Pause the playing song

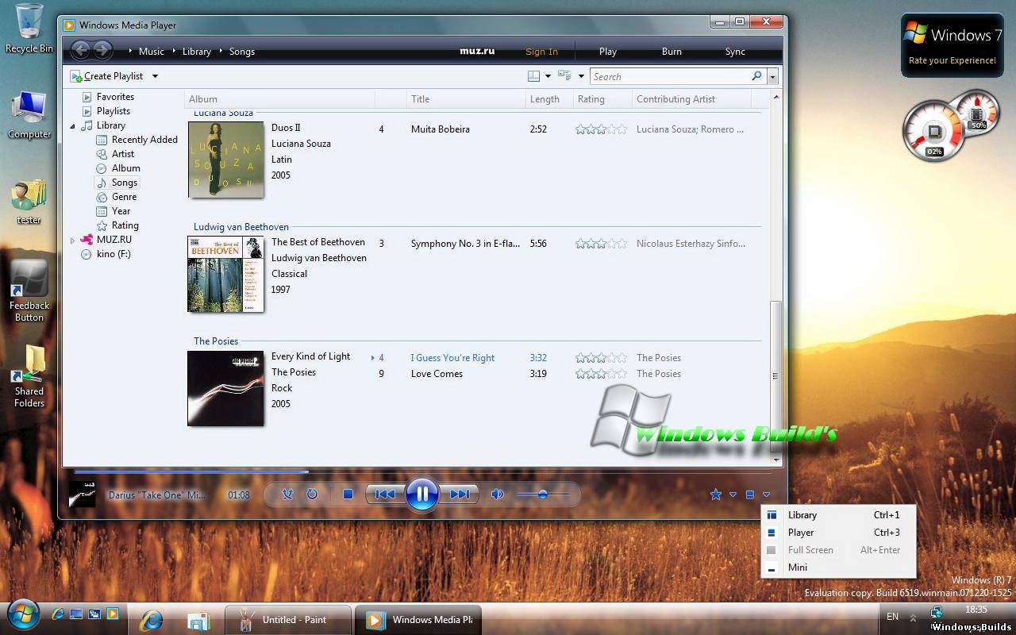coord(422,495)
